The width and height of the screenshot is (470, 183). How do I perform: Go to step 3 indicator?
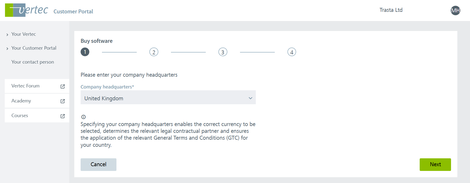pyautogui.click(x=223, y=52)
